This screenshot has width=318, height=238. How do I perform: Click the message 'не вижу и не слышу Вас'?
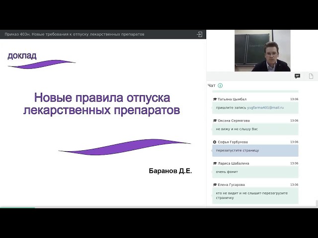(255, 129)
